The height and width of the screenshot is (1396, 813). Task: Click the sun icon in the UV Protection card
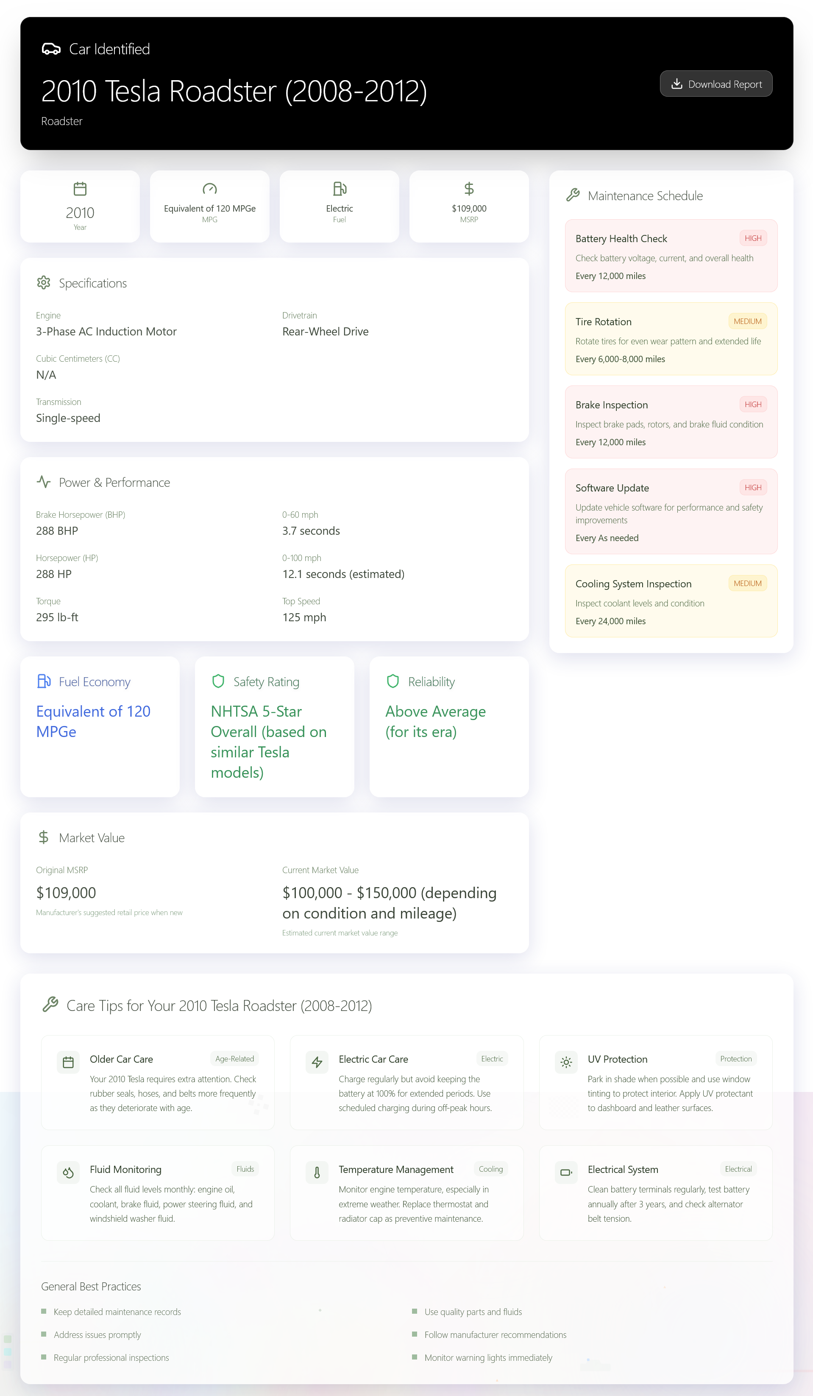[x=566, y=1062]
